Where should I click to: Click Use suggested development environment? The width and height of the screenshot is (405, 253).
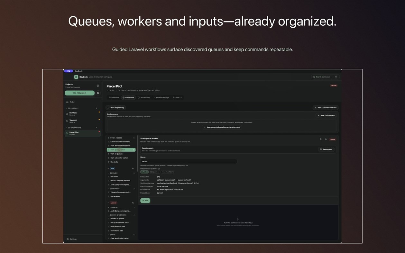click(222, 127)
